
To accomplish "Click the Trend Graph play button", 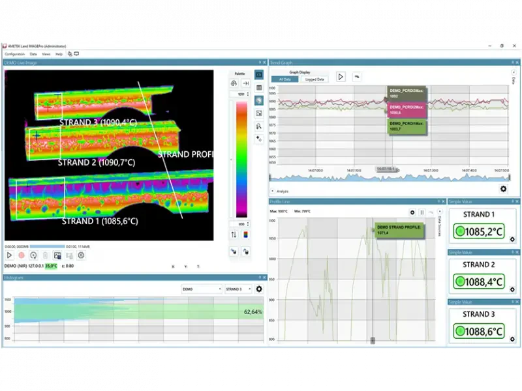I will pyautogui.click(x=341, y=77).
